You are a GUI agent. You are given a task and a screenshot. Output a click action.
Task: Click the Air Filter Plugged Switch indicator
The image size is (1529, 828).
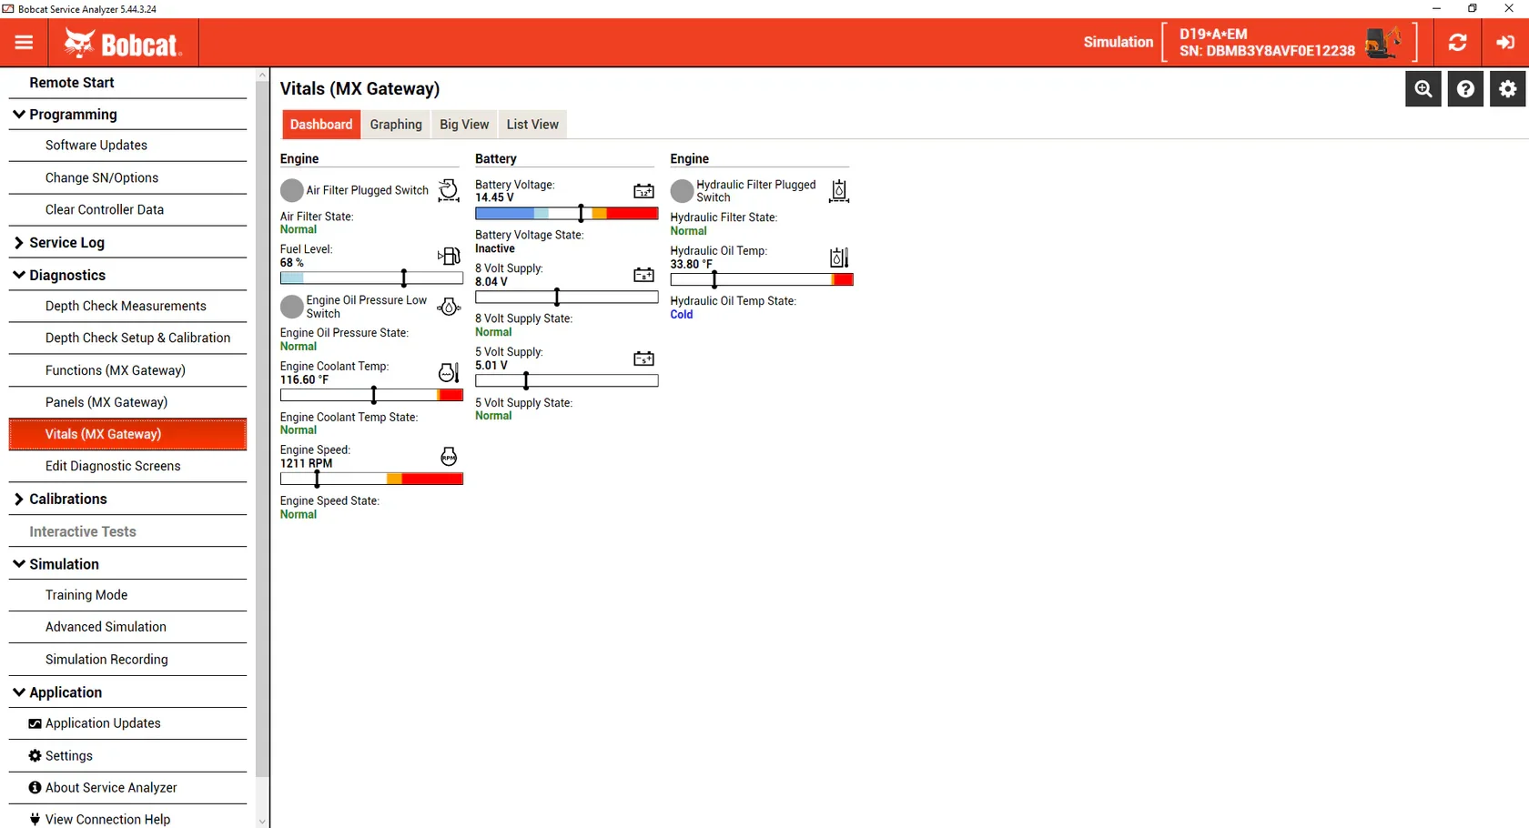pyautogui.click(x=292, y=190)
